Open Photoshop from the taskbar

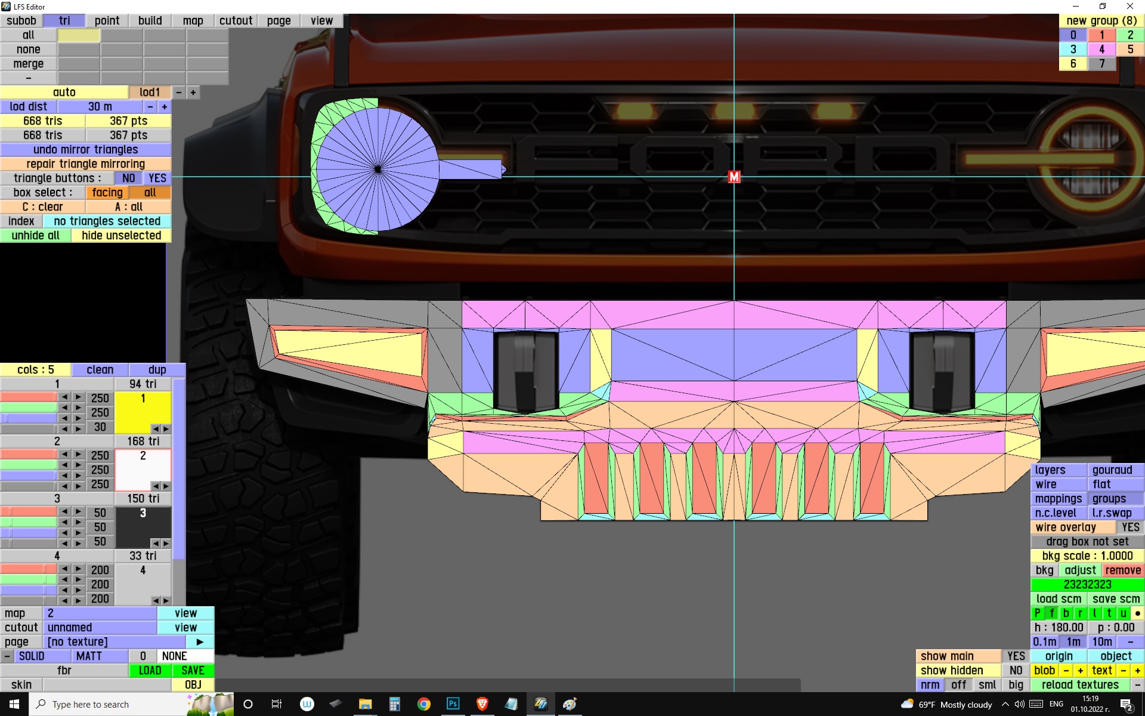(x=453, y=704)
